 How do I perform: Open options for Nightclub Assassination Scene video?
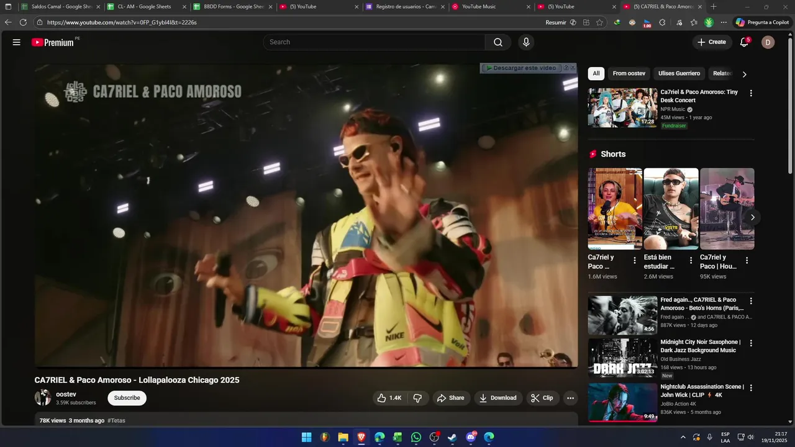tap(751, 388)
